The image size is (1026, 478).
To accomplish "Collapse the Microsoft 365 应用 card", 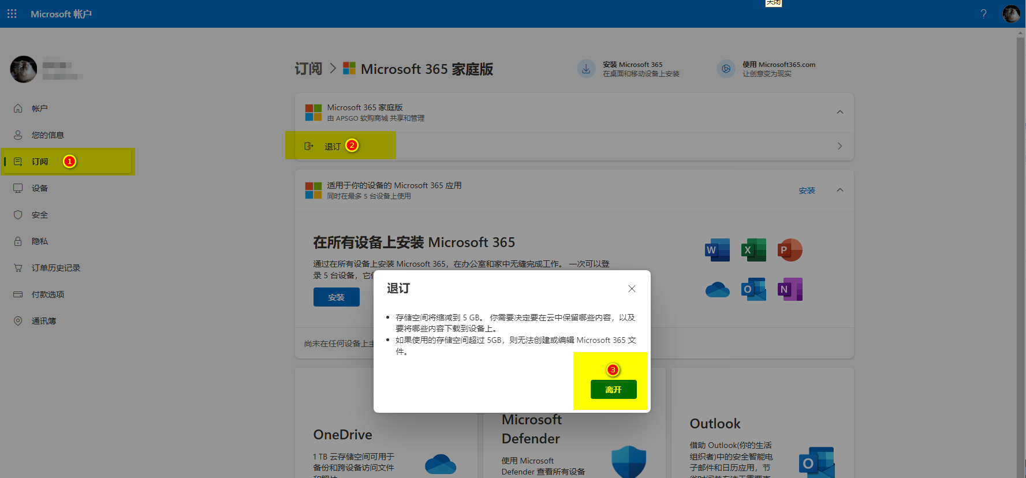I will point(840,190).
